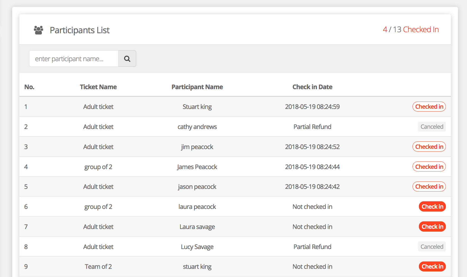The width and height of the screenshot is (467, 277).
Task: Click the Check in Date column header
Action: coord(312,87)
